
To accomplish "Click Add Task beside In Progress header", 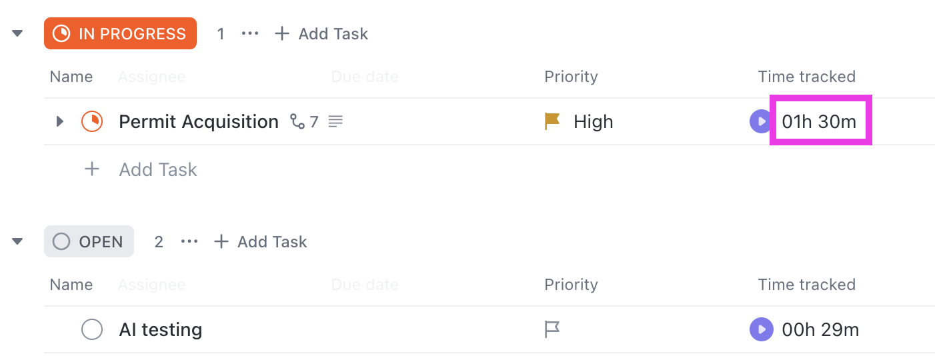I will 321,33.
